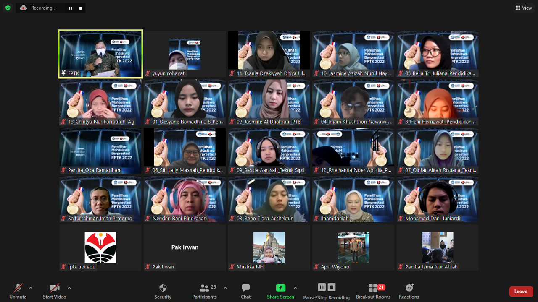
Task: Select 09_Saskia Aanisah video tile
Action: tap(269, 151)
